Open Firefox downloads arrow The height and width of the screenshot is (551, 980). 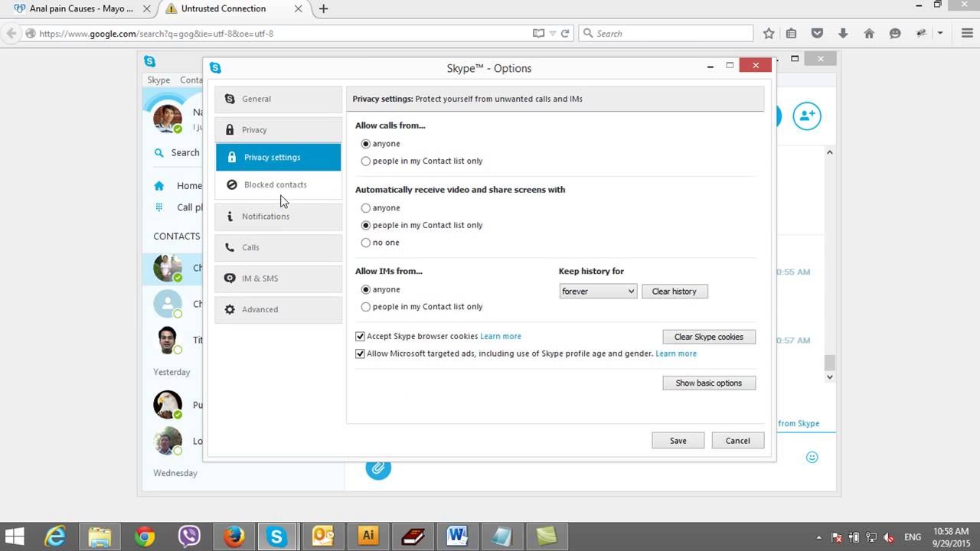[x=843, y=34]
